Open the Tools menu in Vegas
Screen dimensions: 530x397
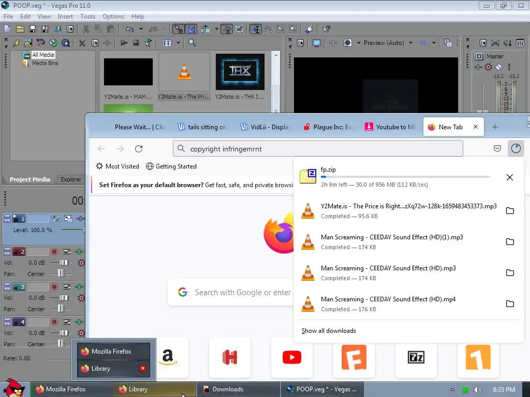pyautogui.click(x=87, y=16)
